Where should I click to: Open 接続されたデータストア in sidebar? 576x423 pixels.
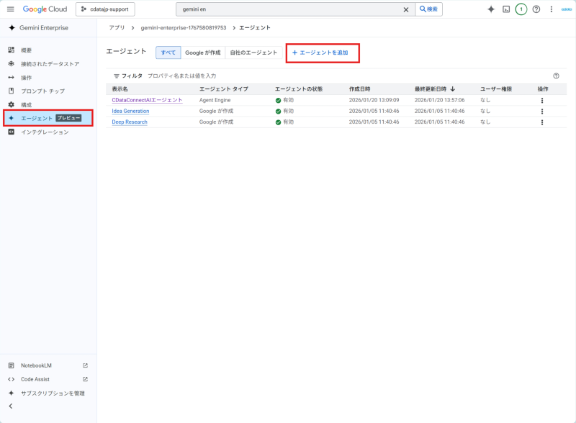pos(50,64)
